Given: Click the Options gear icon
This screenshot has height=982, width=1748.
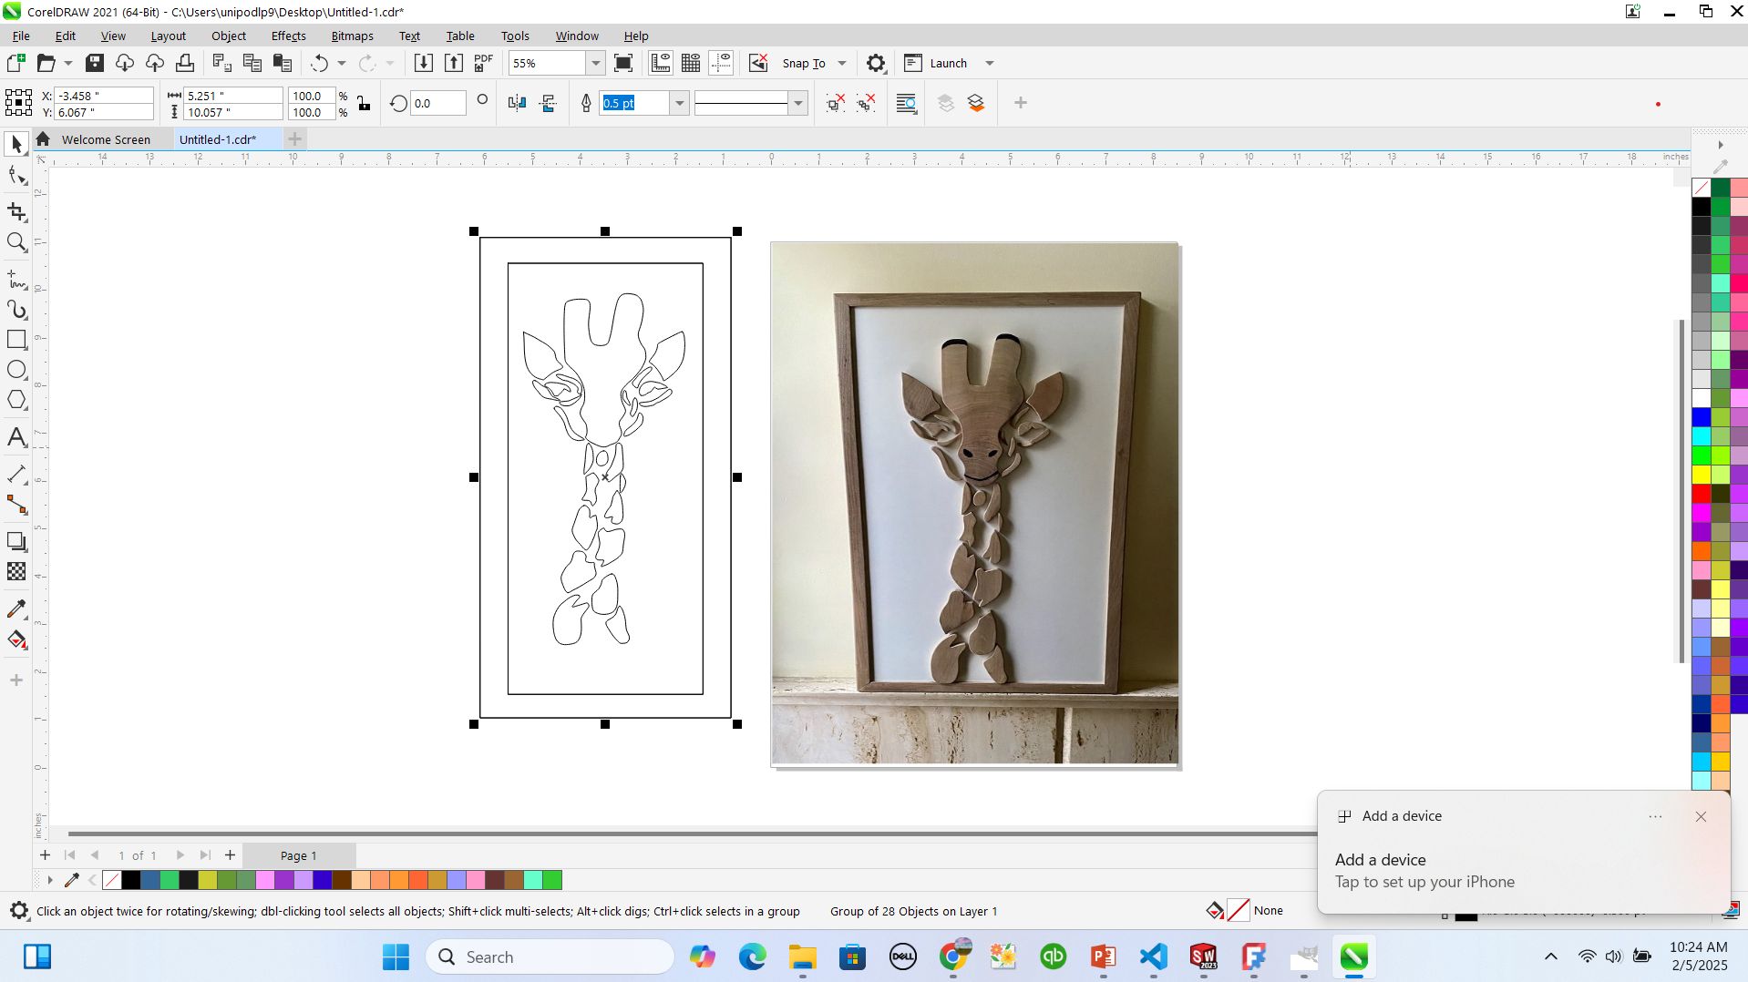Looking at the screenshot, I should pos(876,63).
